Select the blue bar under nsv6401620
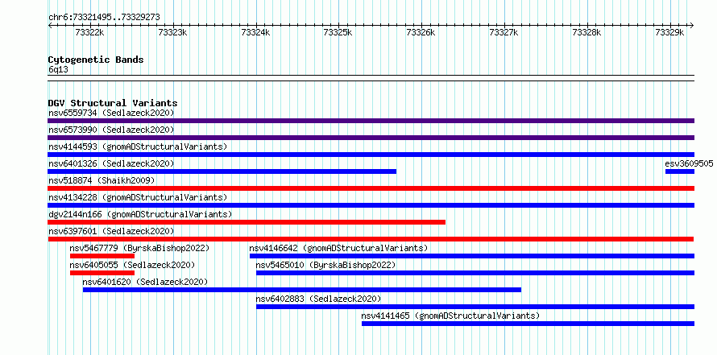Viewport: 717px width, 355px height. [x=302, y=290]
